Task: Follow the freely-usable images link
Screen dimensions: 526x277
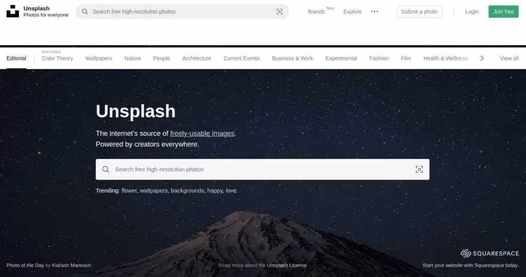Action: point(202,133)
